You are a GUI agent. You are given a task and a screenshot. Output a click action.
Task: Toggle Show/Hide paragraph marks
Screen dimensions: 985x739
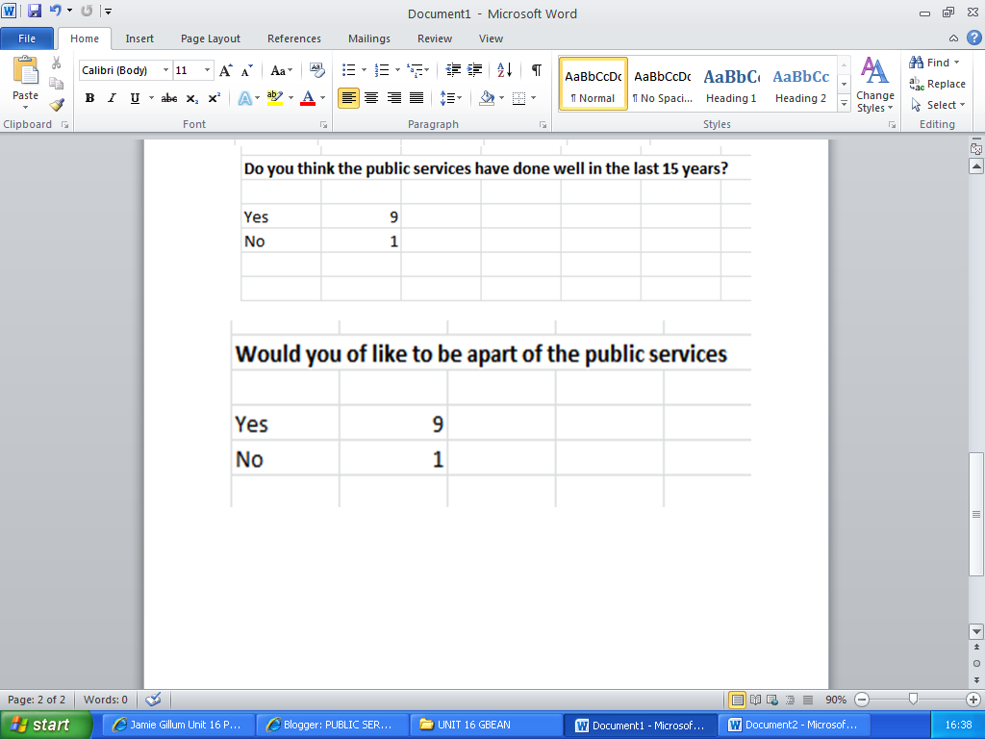[x=537, y=69]
